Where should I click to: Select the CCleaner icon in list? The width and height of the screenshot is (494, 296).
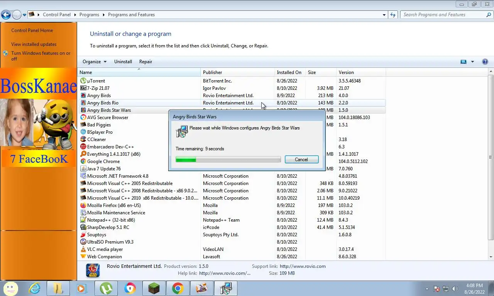tap(83, 140)
